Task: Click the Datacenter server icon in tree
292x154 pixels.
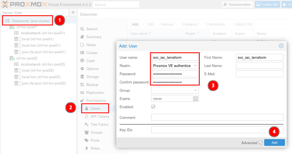Action: coord(7,21)
